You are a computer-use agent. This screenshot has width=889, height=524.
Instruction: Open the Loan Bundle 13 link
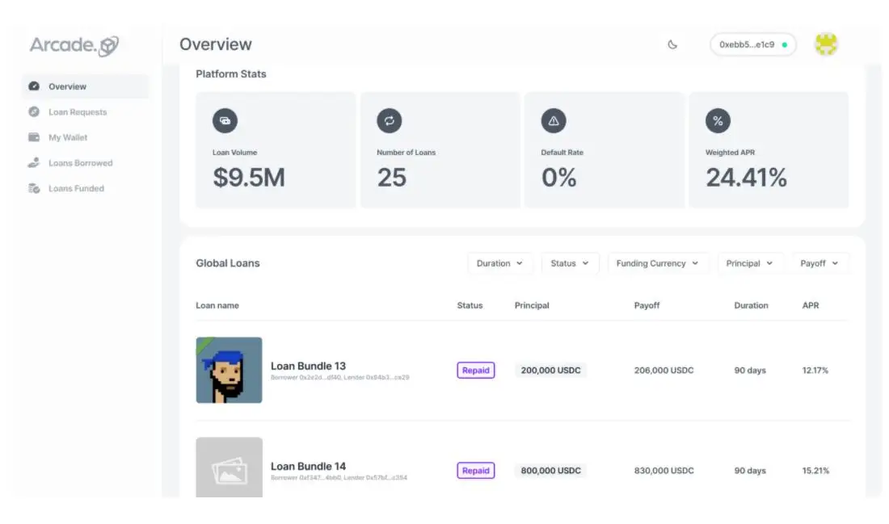tap(308, 366)
